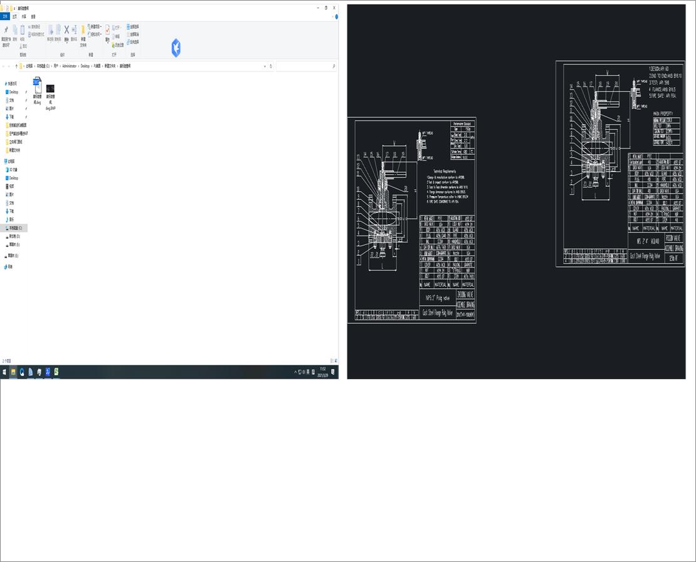Click the Edit button in the ribbon
Image resolution: width=696 pixels, height=562 pixels.
coord(116,36)
